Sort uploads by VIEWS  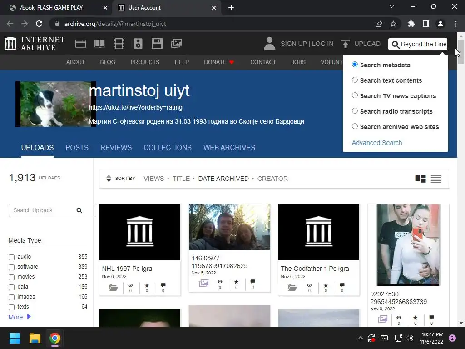pyautogui.click(x=153, y=179)
